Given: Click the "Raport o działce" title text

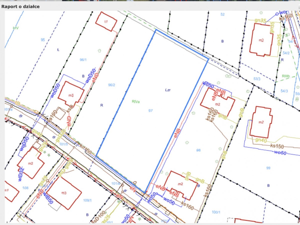Looking at the screenshot, I should (x=20, y=6).
